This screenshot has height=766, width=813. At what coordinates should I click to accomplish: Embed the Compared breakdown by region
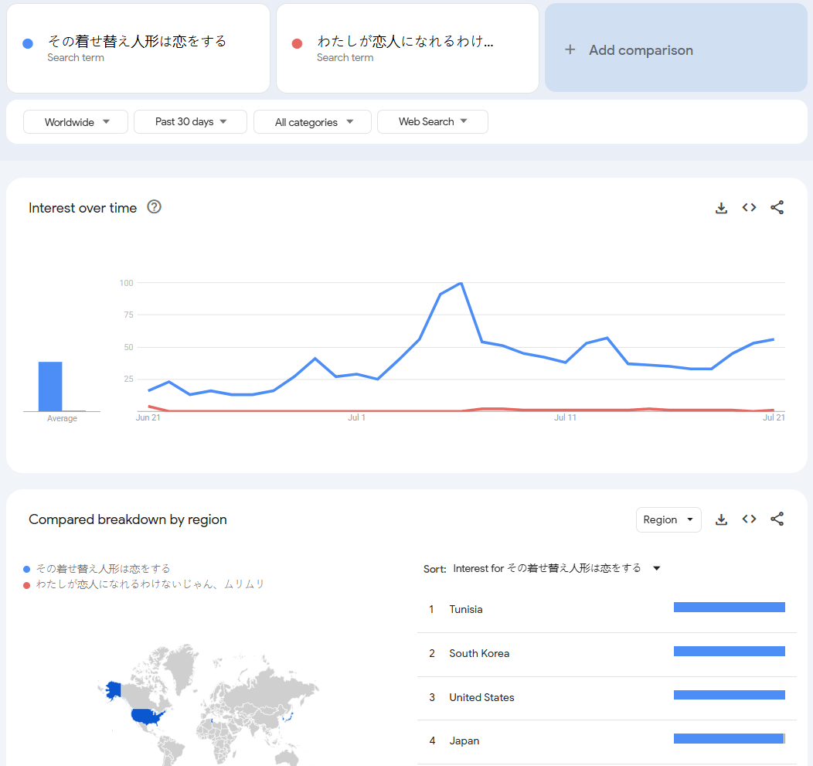749,519
